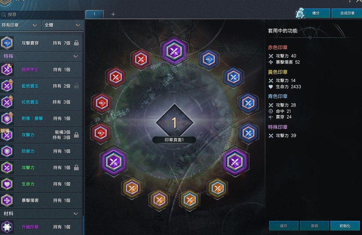
Task: Select the top purple special seal slot
Action: click(174, 51)
